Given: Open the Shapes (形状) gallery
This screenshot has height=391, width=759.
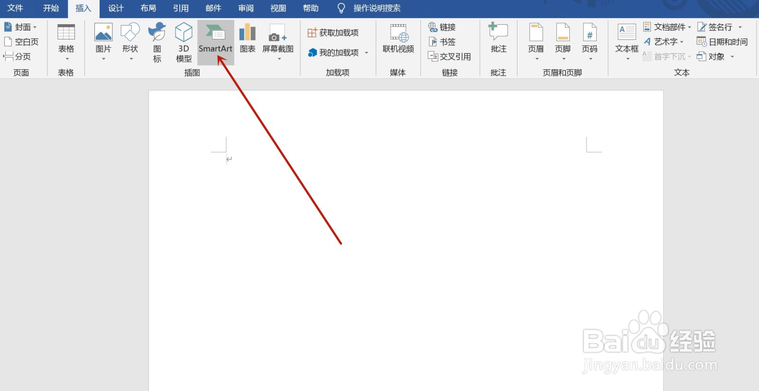Looking at the screenshot, I should coord(130,43).
